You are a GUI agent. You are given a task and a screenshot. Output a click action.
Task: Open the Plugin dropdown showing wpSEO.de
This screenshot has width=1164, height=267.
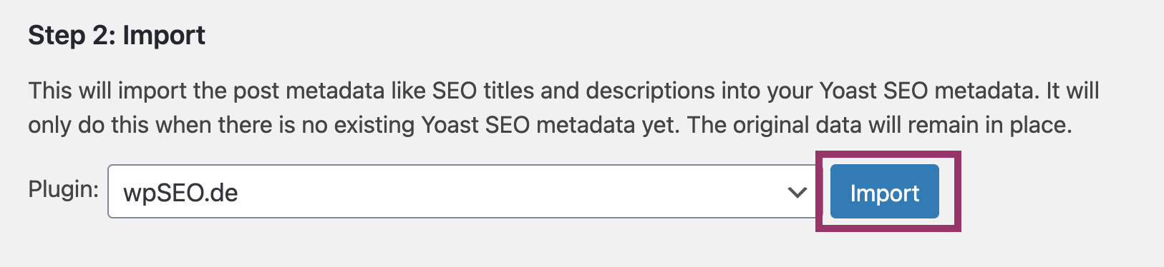tap(462, 191)
